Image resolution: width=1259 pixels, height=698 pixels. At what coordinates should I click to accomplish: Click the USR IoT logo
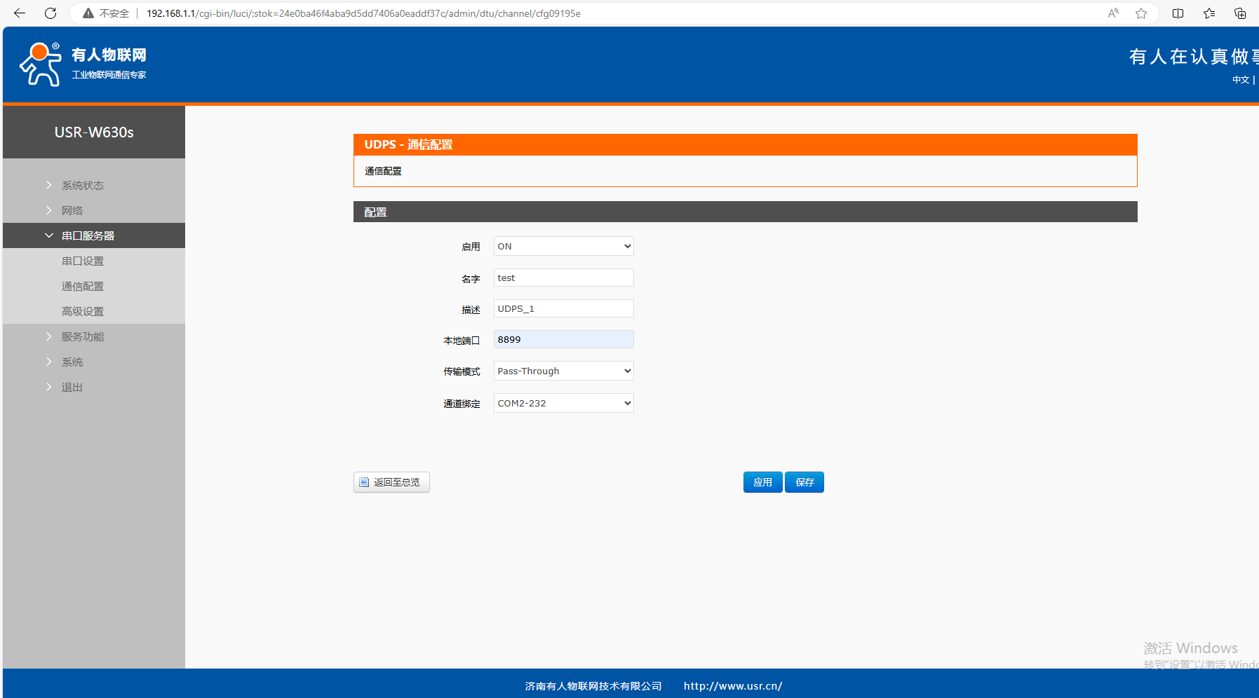coord(83,64)
